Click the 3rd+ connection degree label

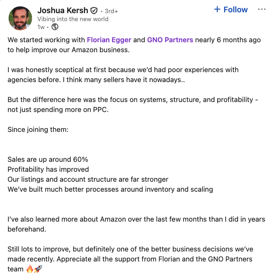coord(111,11)
